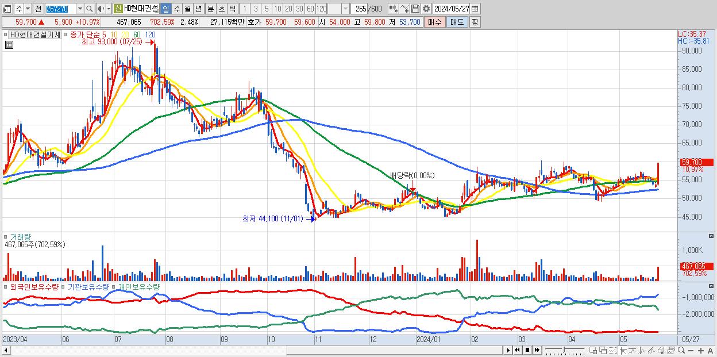Image resolution: width=717 pixels, height=357 pixels.
Task: Click the rewind playback button
Action: 517,351
